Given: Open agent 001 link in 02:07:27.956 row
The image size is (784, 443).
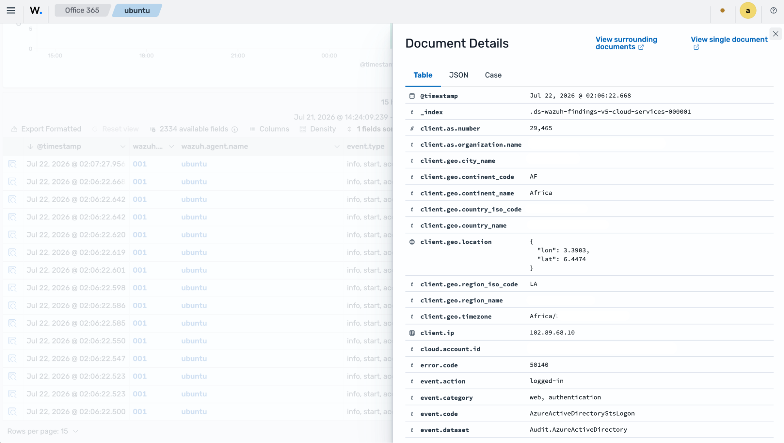Looking at the screenshot, I should coord(140,164).
